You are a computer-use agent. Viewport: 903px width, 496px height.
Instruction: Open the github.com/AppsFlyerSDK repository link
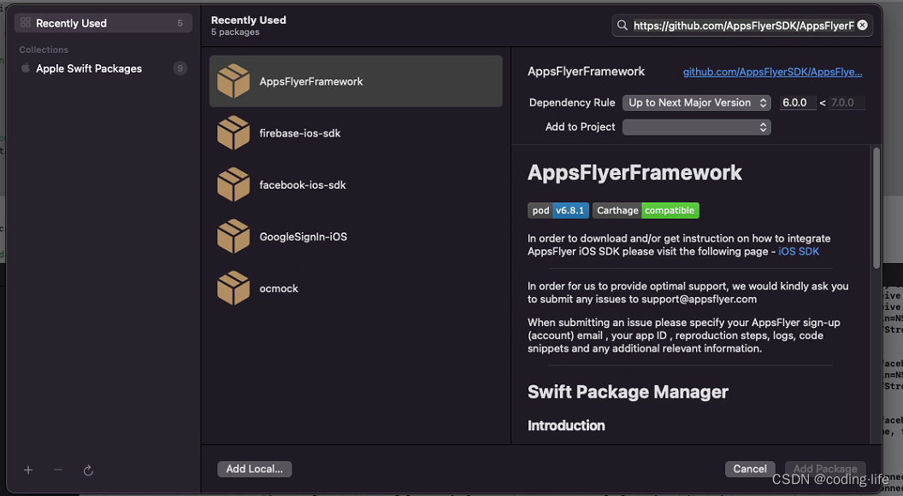(772, 72)
